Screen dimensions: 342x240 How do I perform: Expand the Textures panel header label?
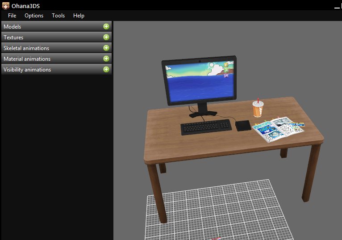tap(13, 38)
